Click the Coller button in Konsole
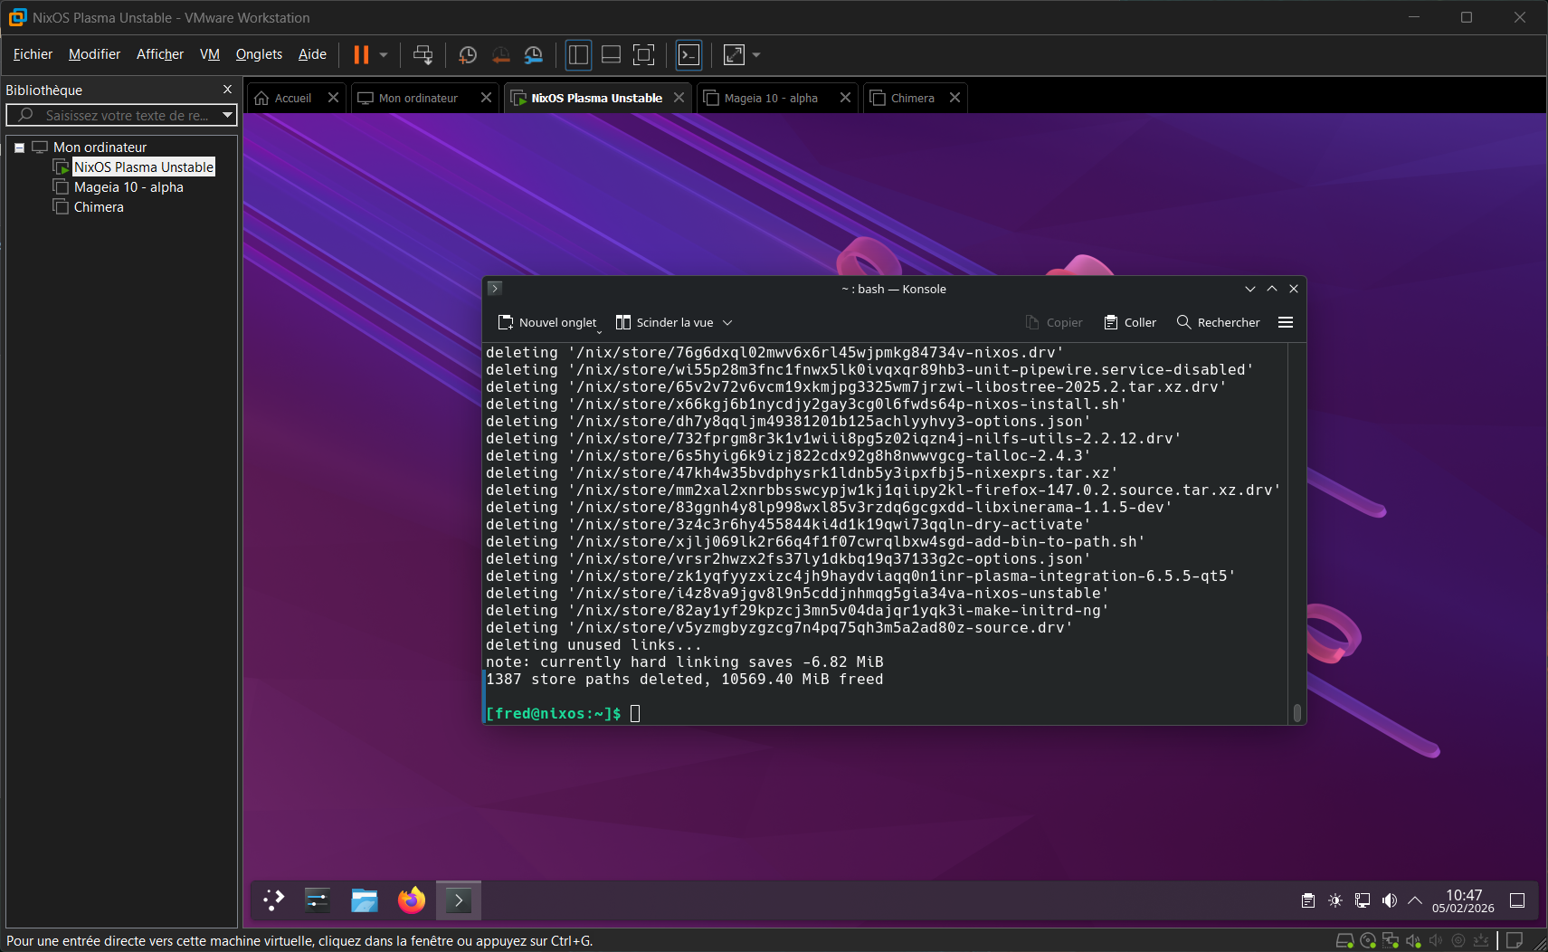The height and width of the screenshot is (952, 1548). [1130, 323]
